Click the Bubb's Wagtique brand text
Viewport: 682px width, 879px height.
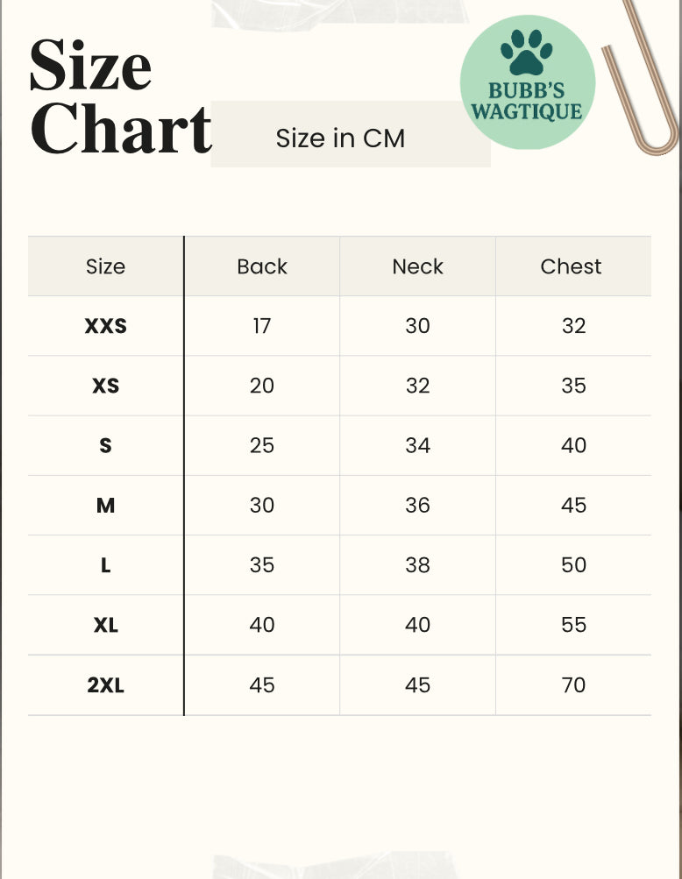point(527,102)
